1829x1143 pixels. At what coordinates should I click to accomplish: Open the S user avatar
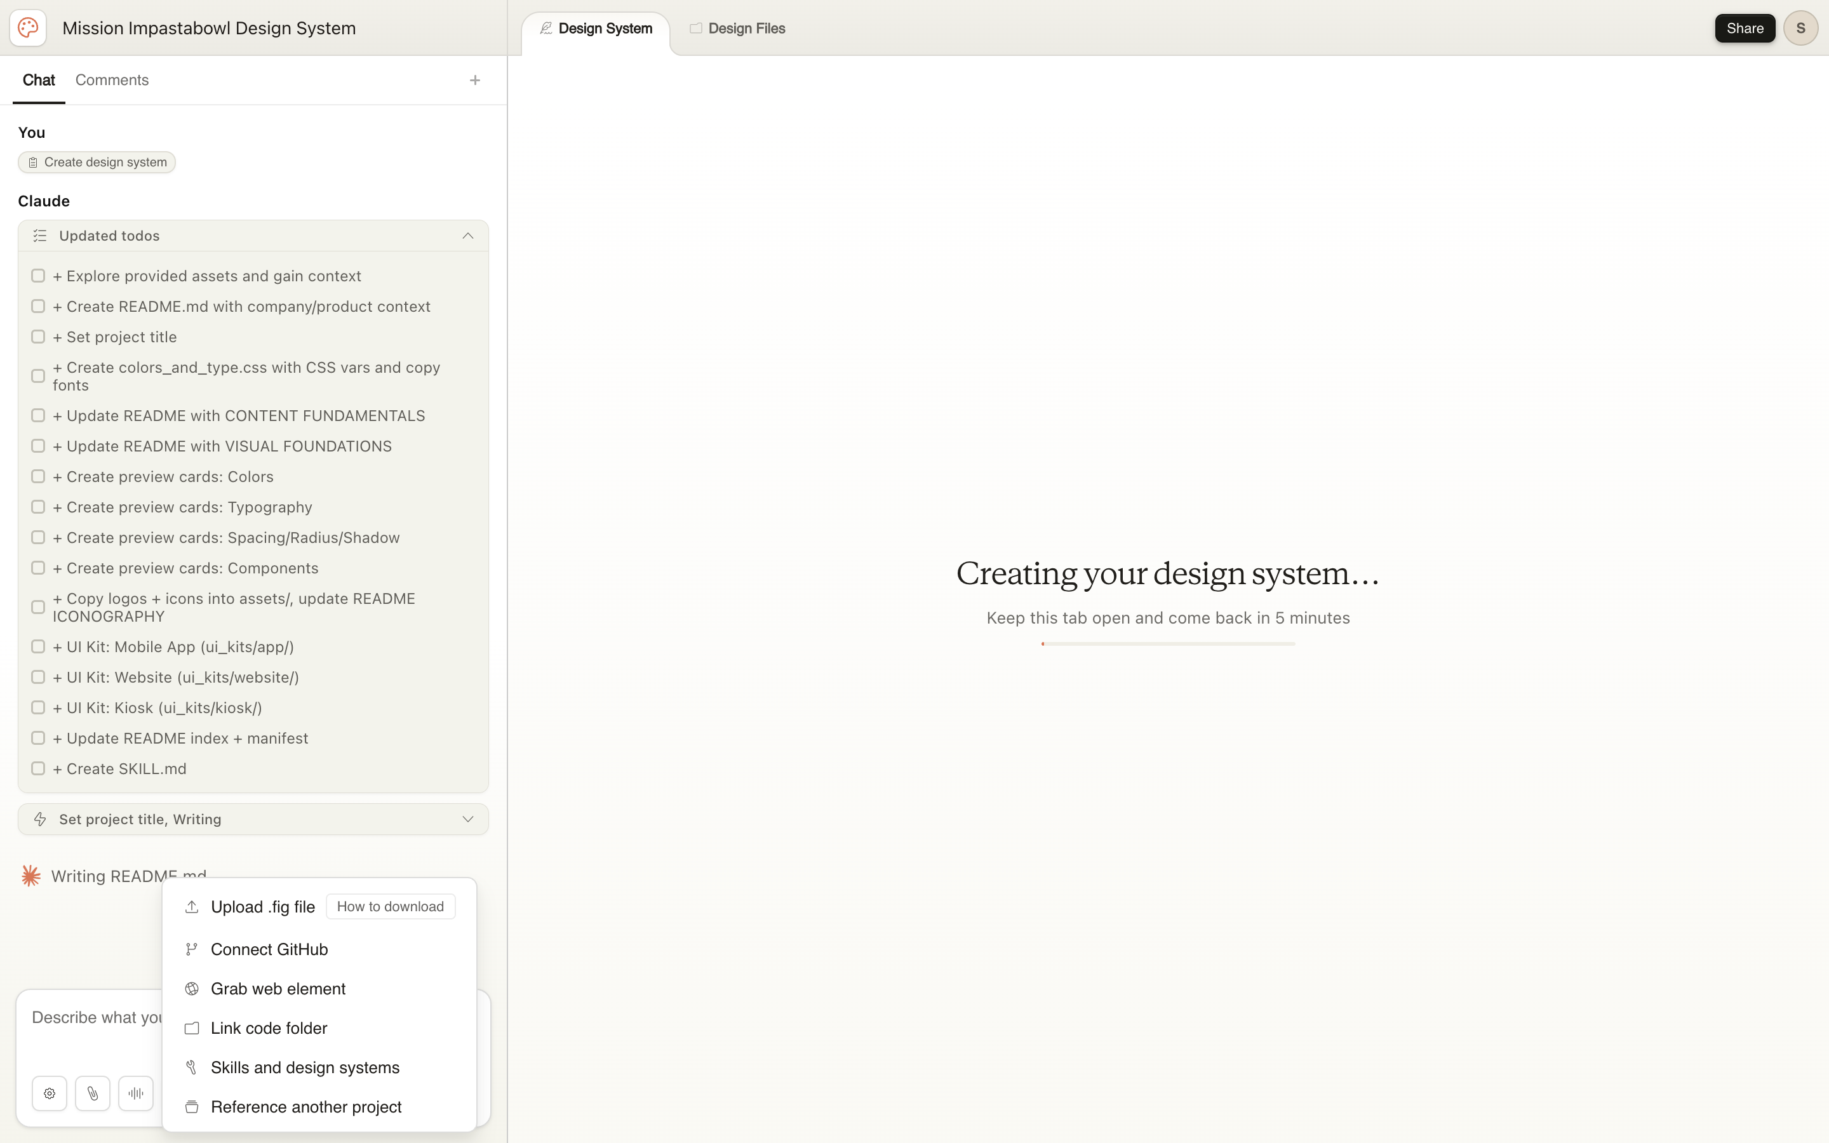coord(1800,28)
